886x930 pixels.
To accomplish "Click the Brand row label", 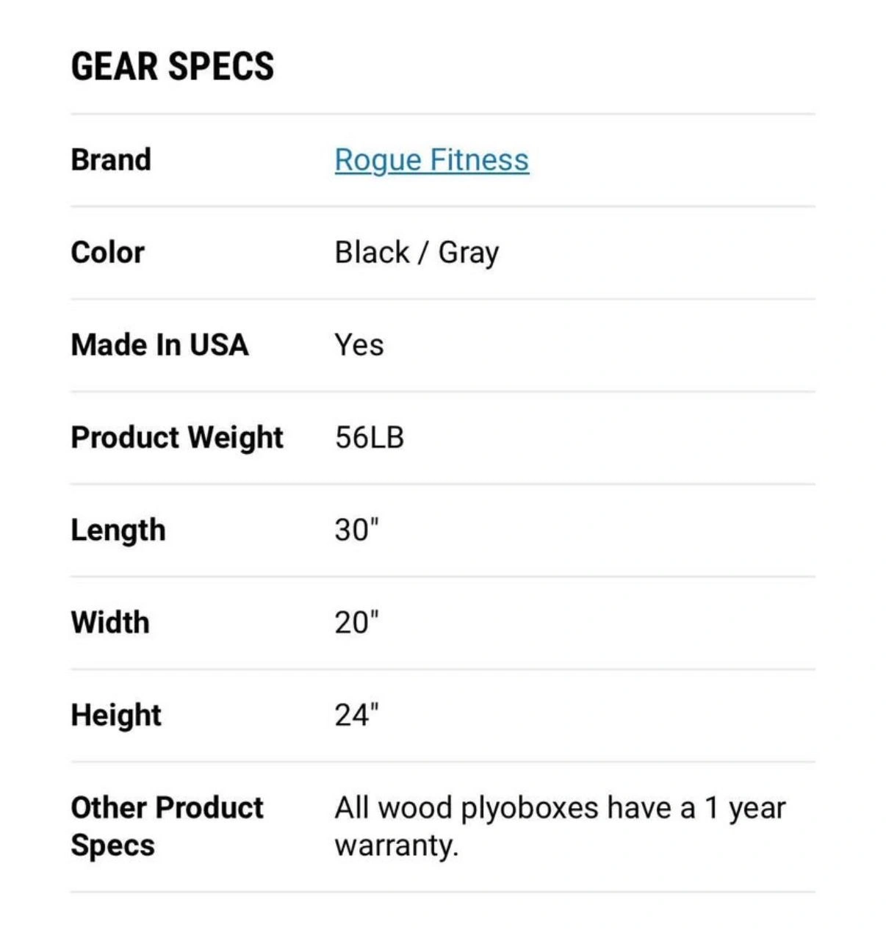I will coord(111,159).
